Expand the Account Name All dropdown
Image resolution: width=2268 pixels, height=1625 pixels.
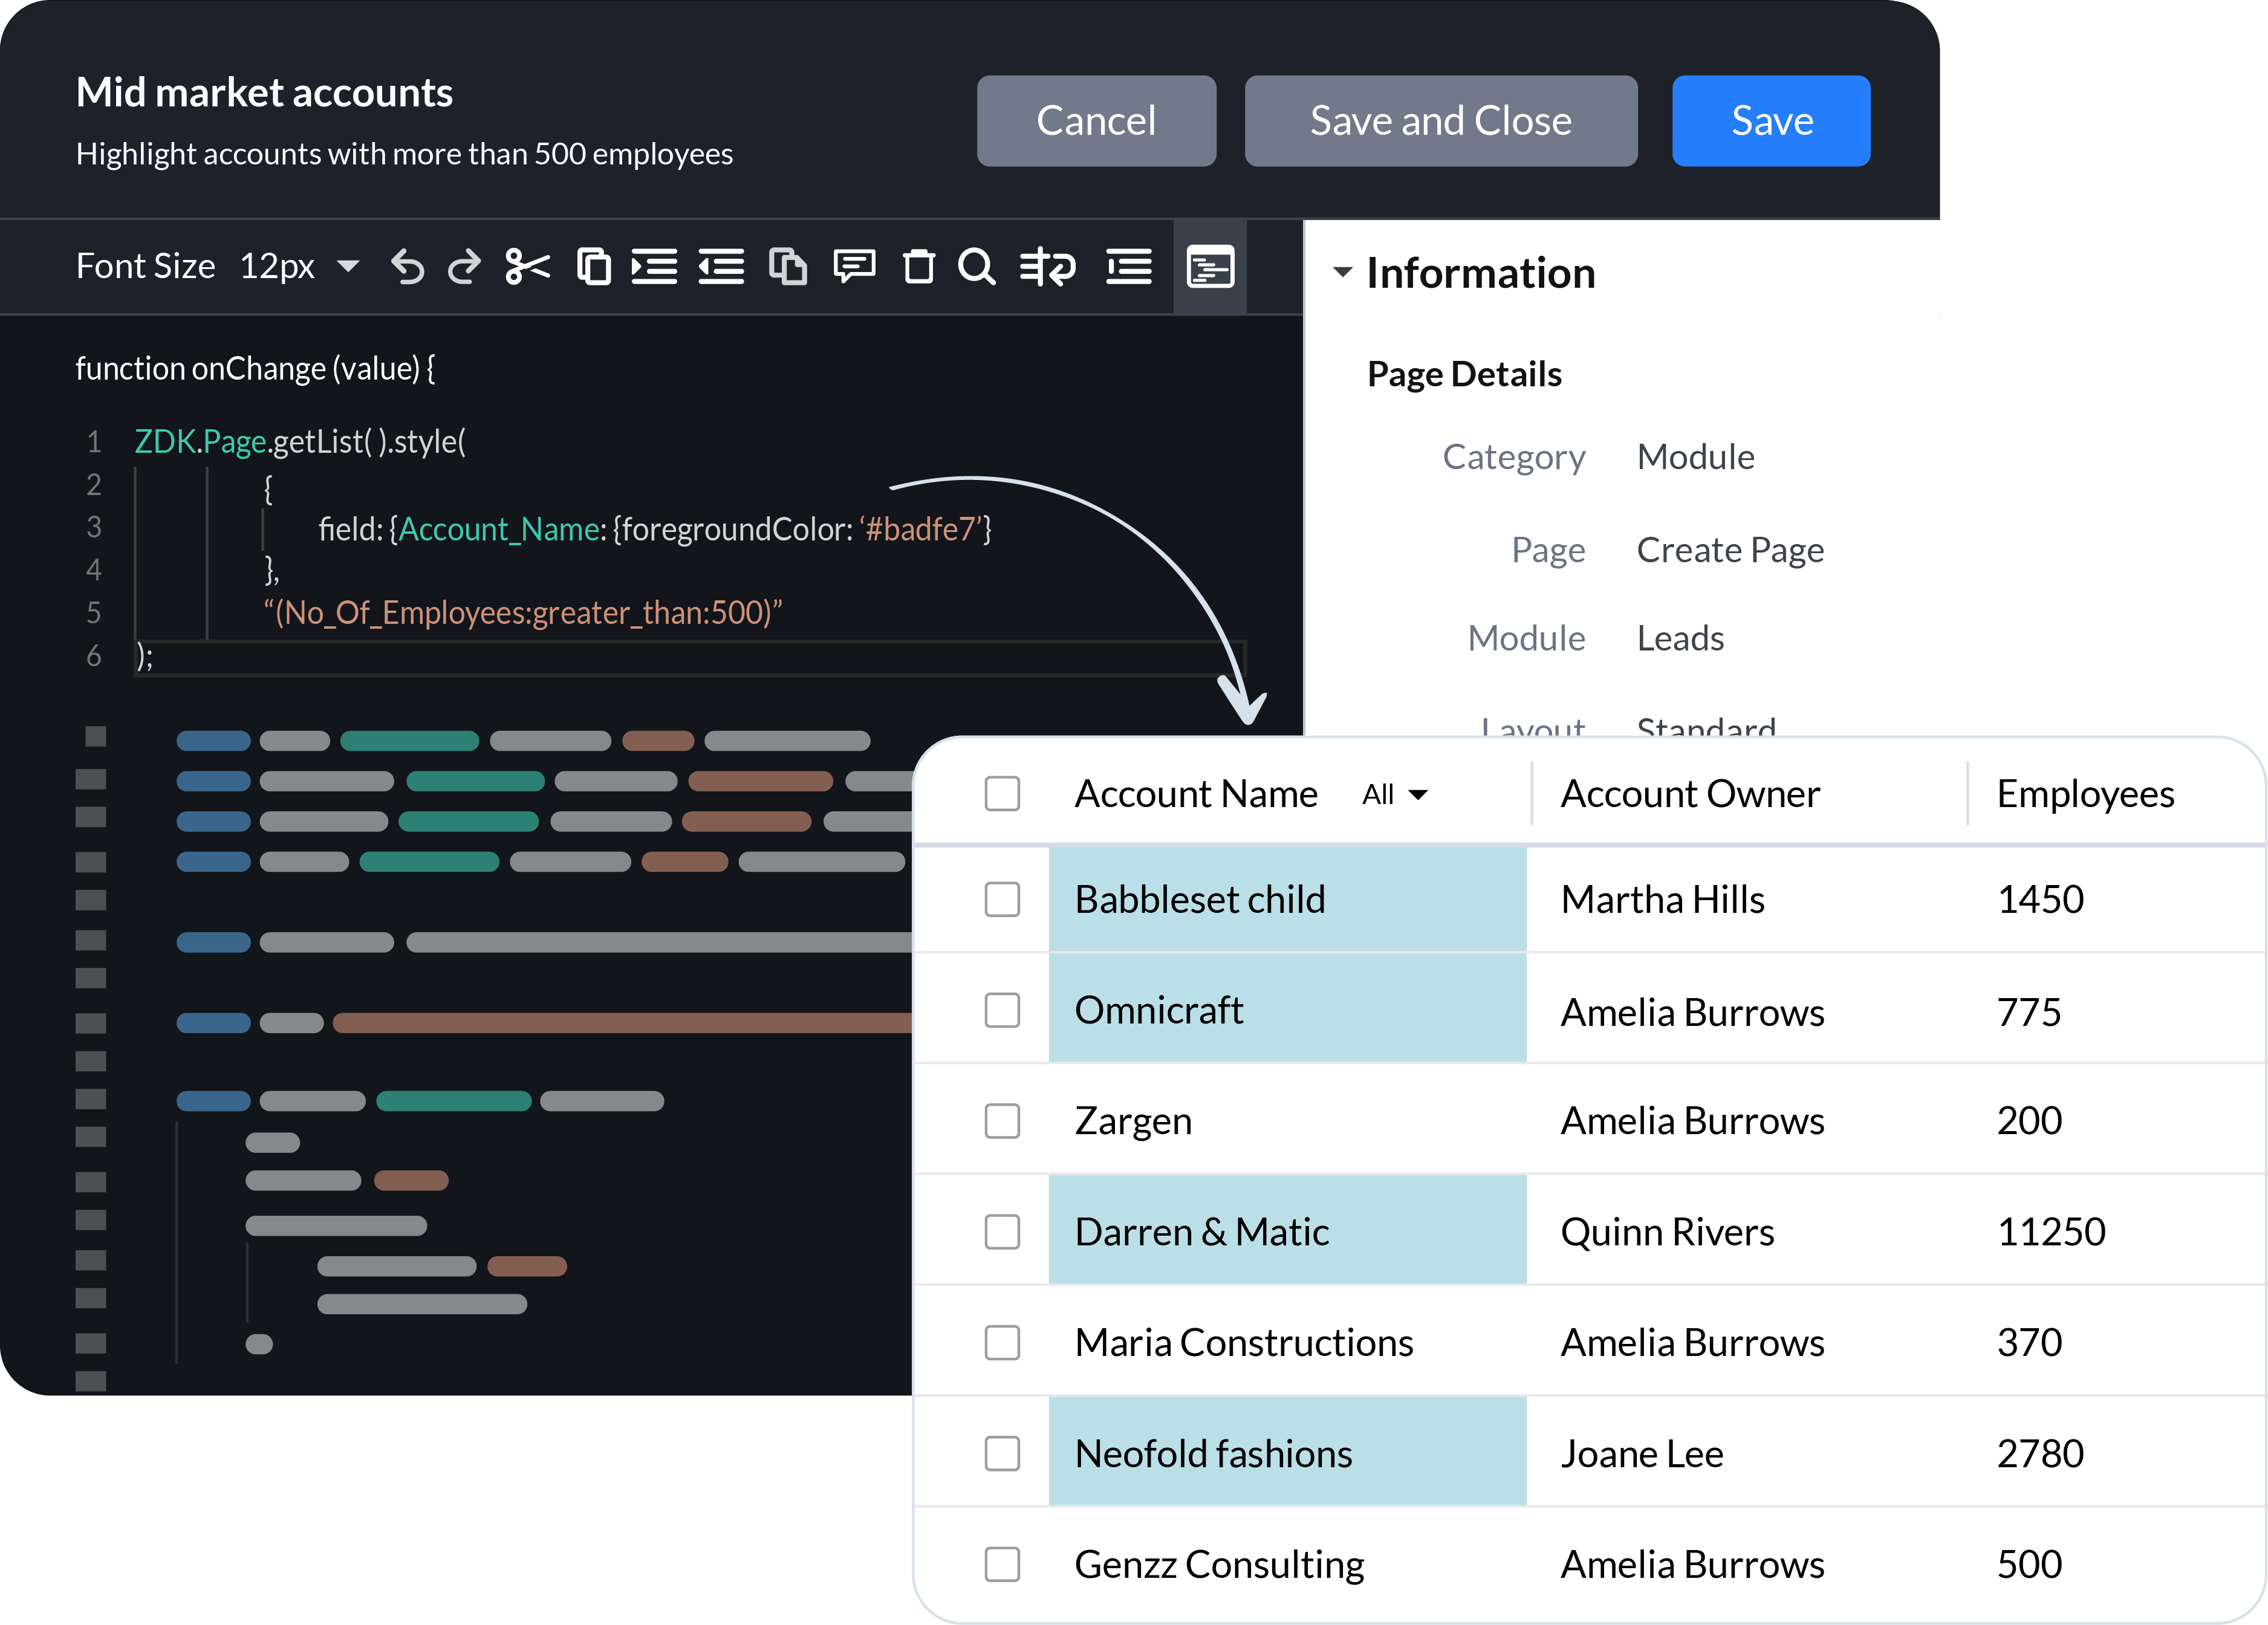tap(1398, 793)
